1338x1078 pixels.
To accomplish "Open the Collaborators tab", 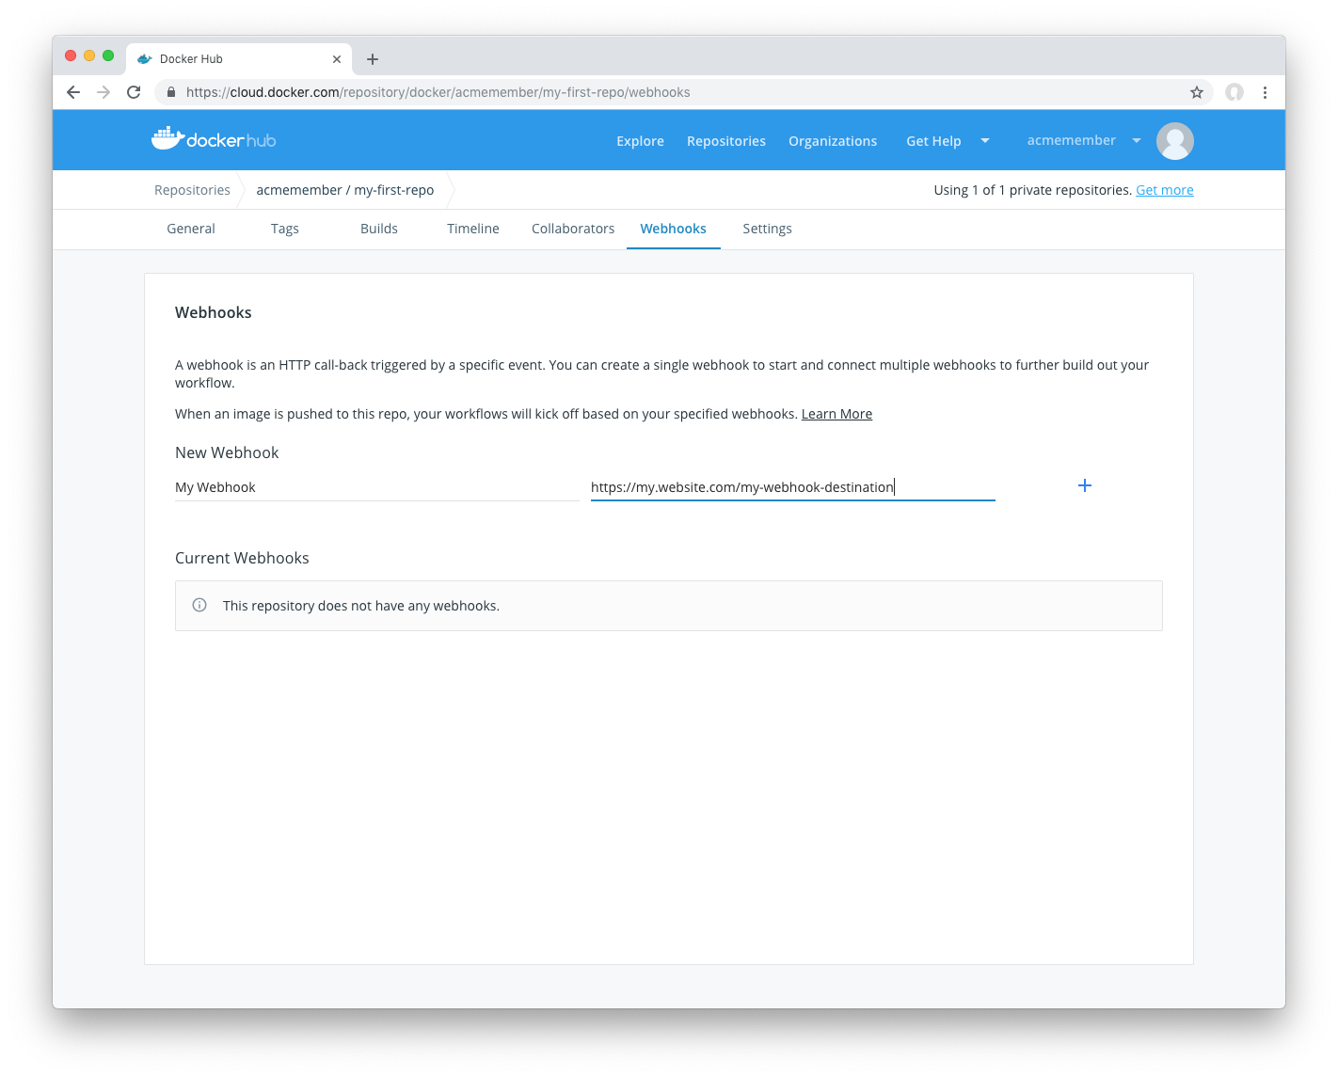I will click(573, 229).
